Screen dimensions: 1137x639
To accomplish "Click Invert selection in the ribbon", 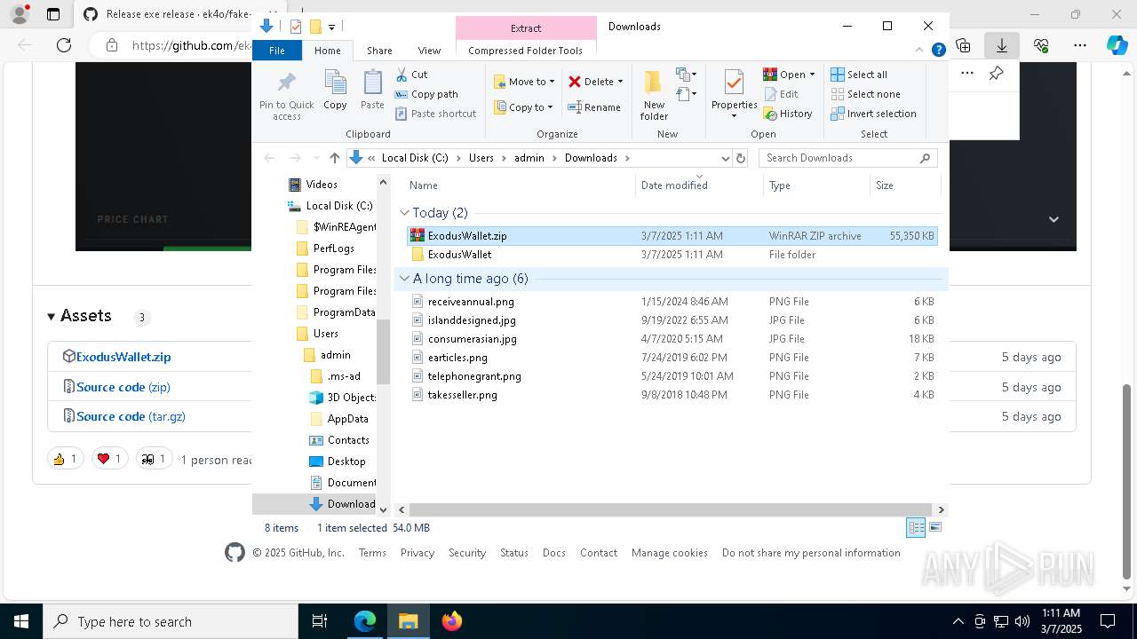I will pyautogui.click(x=873, y=114).
